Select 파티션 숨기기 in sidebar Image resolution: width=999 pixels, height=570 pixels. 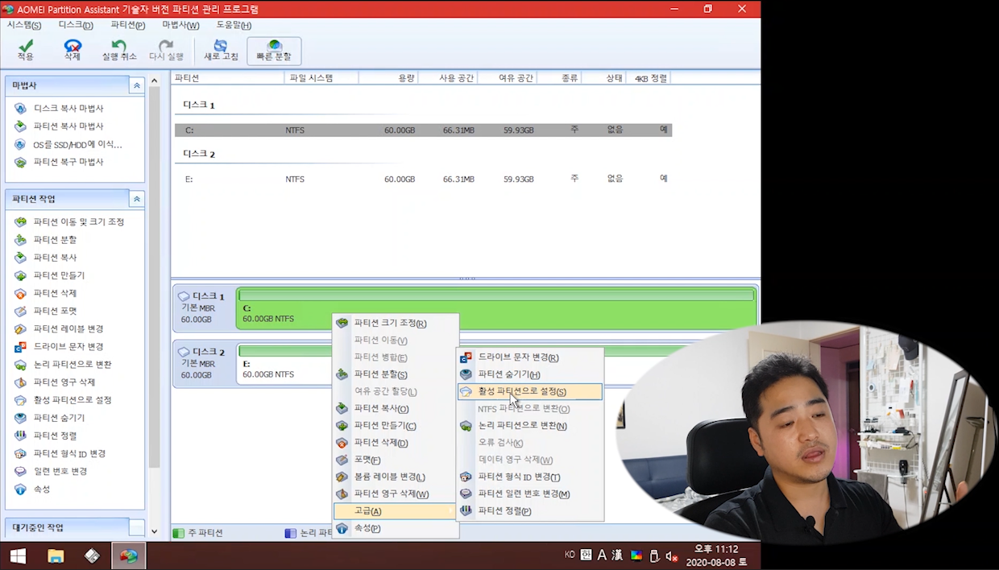coord(50,418)
